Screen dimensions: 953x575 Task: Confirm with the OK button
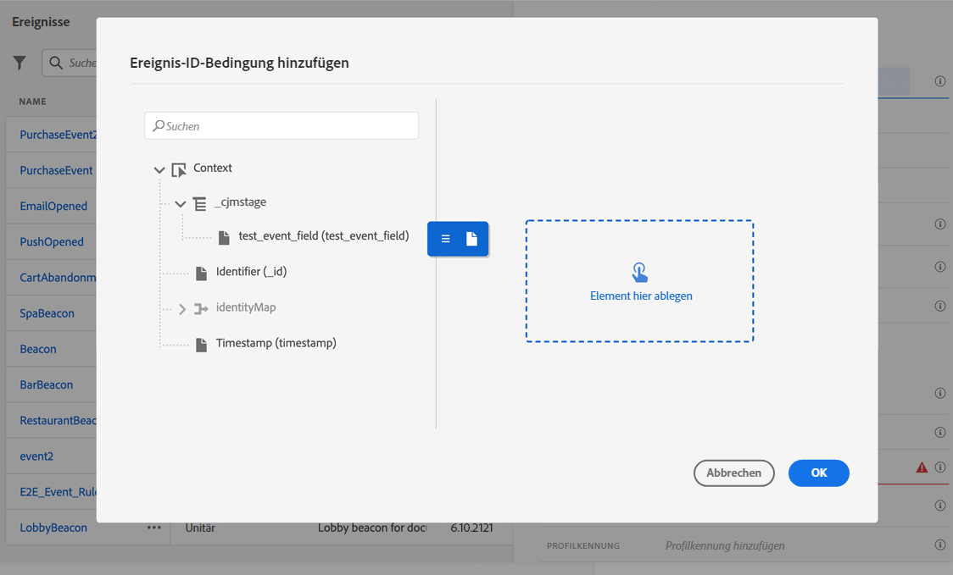pyautogui.click(x=819, y=473)
